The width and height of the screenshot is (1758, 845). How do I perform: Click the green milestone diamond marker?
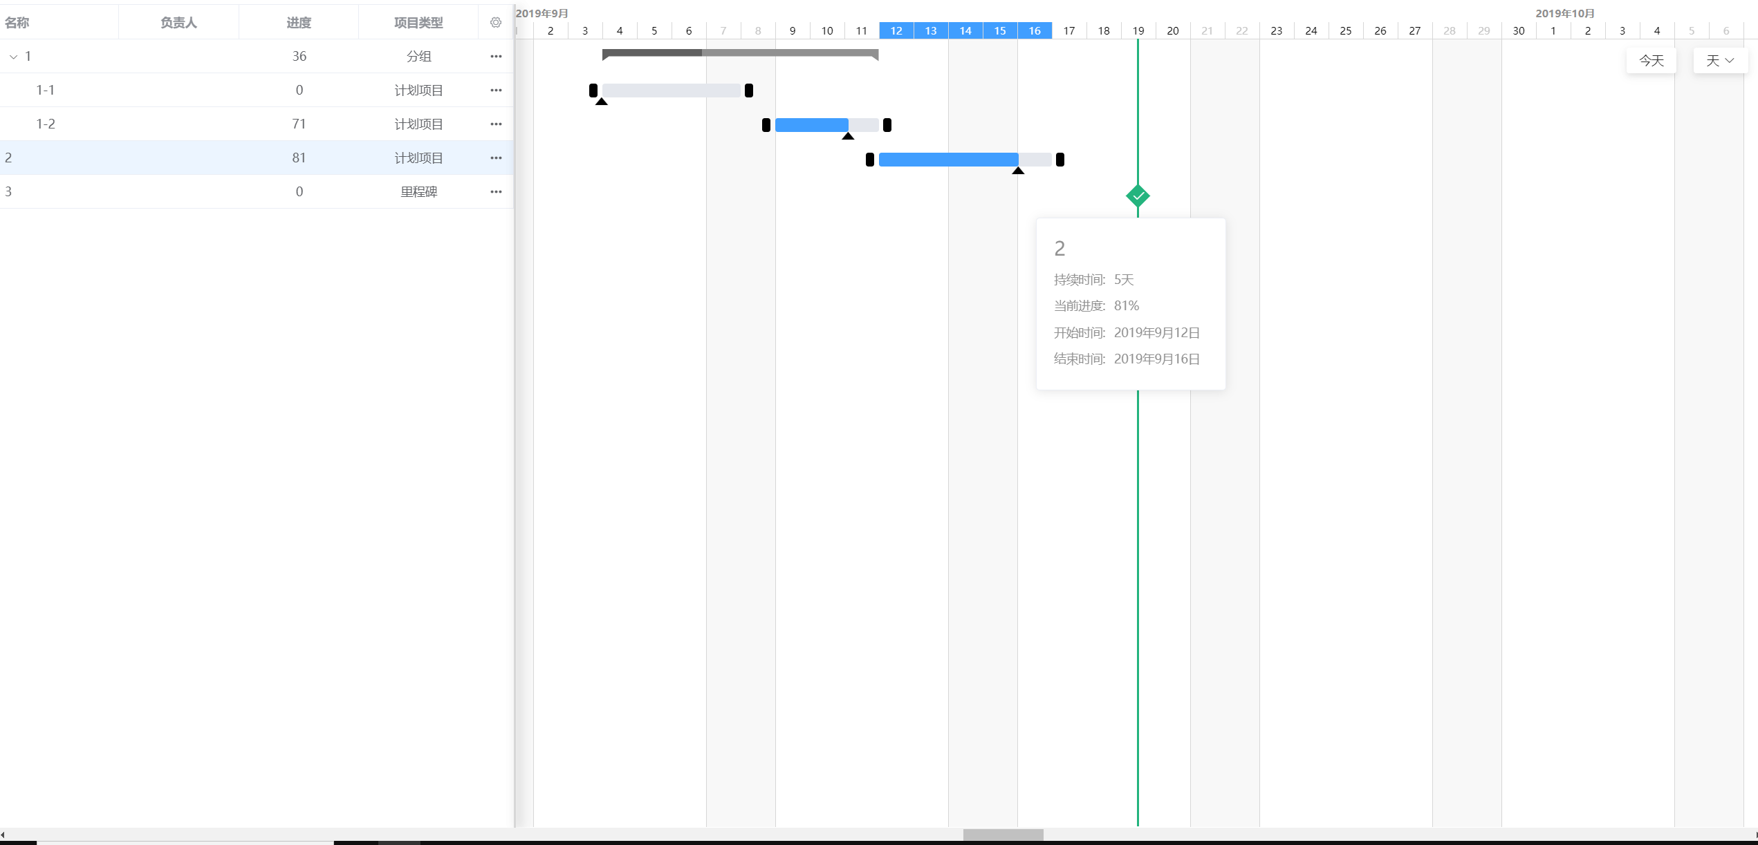pos(1138,196)
